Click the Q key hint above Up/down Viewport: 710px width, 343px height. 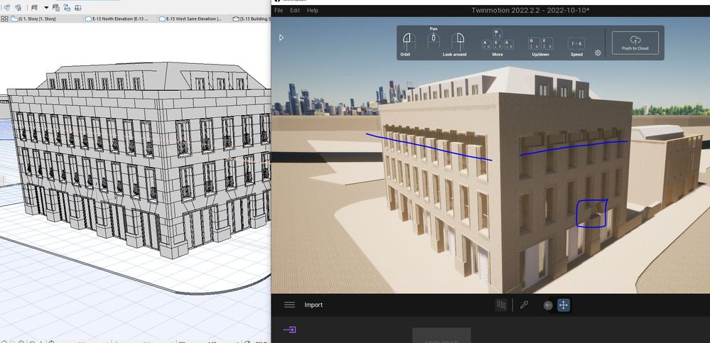click(x=534, y=43)
